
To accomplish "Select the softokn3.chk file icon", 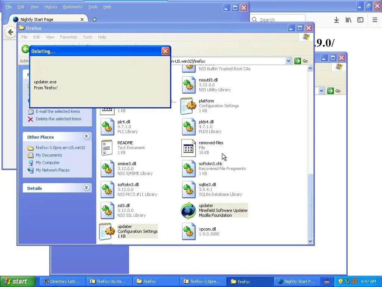I will pyautogui.click(x=188, y=169).
